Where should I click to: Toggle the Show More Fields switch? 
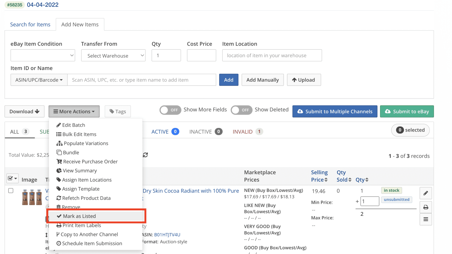pyautogui.click(x=170, y=110)
